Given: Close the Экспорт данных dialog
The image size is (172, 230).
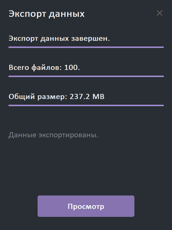Looking at the screenshot, I should tap(159, 13).
